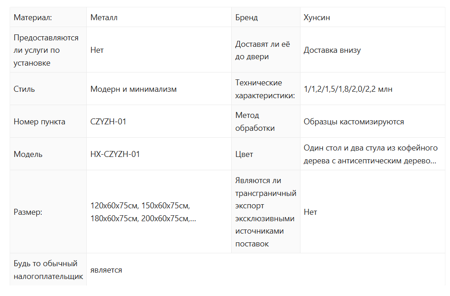Click the specifications value "1/1,2/1,5/1,8/2,0/2,2 млн"

pos(348,89)
